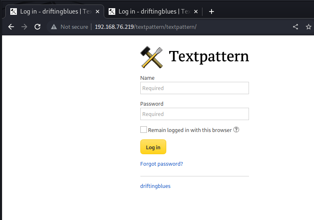
Task: Enable Remain logged in with this browser
Action: (144, 130)
